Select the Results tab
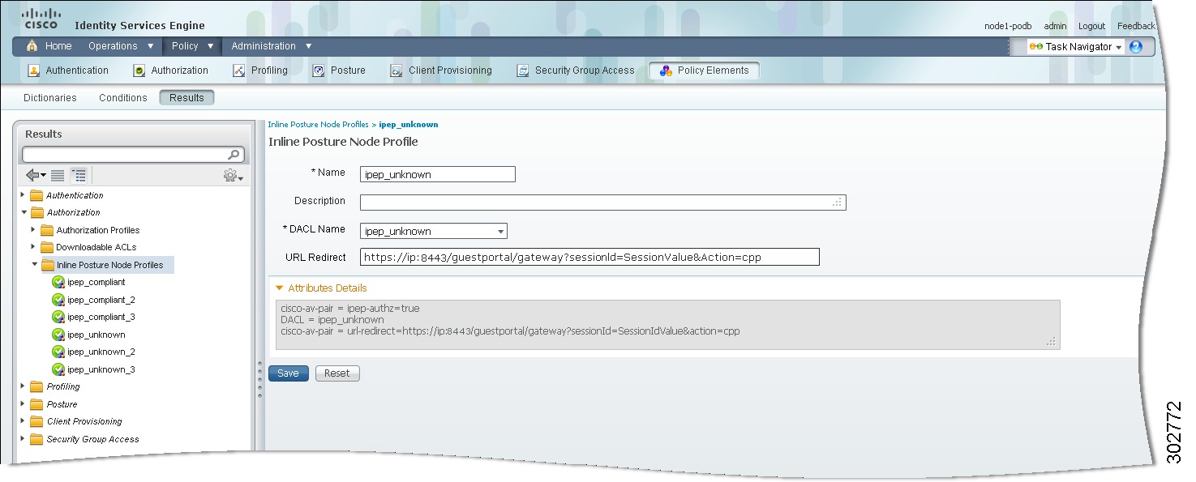Screen dimensions: 1196x482 click(x=186, y=98)
